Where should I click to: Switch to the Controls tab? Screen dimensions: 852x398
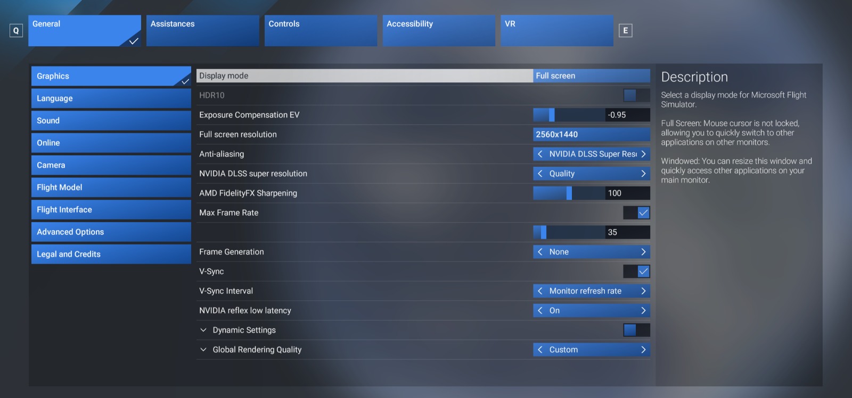click(321, 31)
